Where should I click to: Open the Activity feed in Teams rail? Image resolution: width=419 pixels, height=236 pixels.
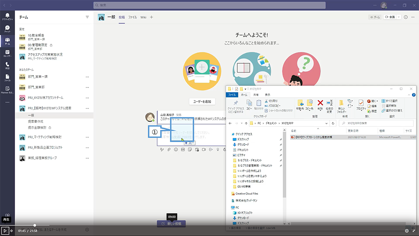(x=7, y=17)
